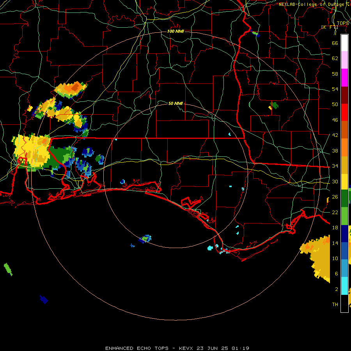Click the 38 legend value
351x351 pixels.
[335, 151]
